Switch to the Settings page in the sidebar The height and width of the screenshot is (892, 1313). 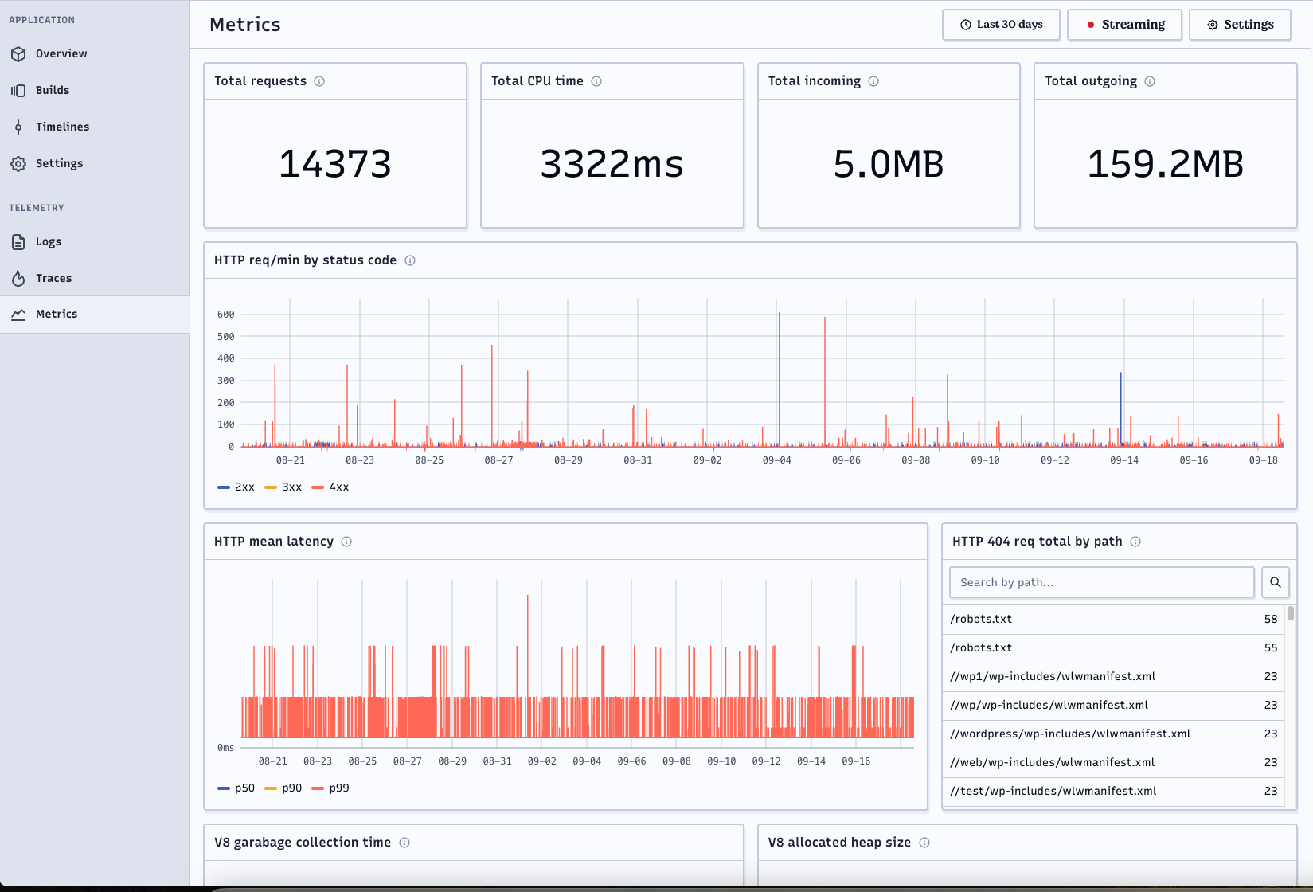pyautogui.click(x=18, y=163)
